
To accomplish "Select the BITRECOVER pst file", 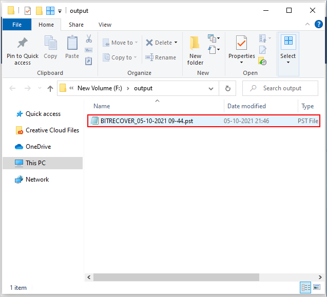I will pos(146,121).
